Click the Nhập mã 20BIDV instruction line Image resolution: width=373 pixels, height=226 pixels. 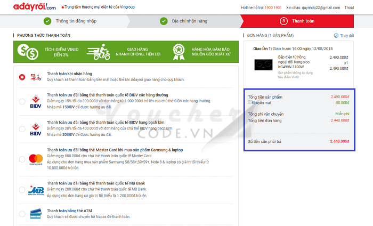tap(79, 135)
